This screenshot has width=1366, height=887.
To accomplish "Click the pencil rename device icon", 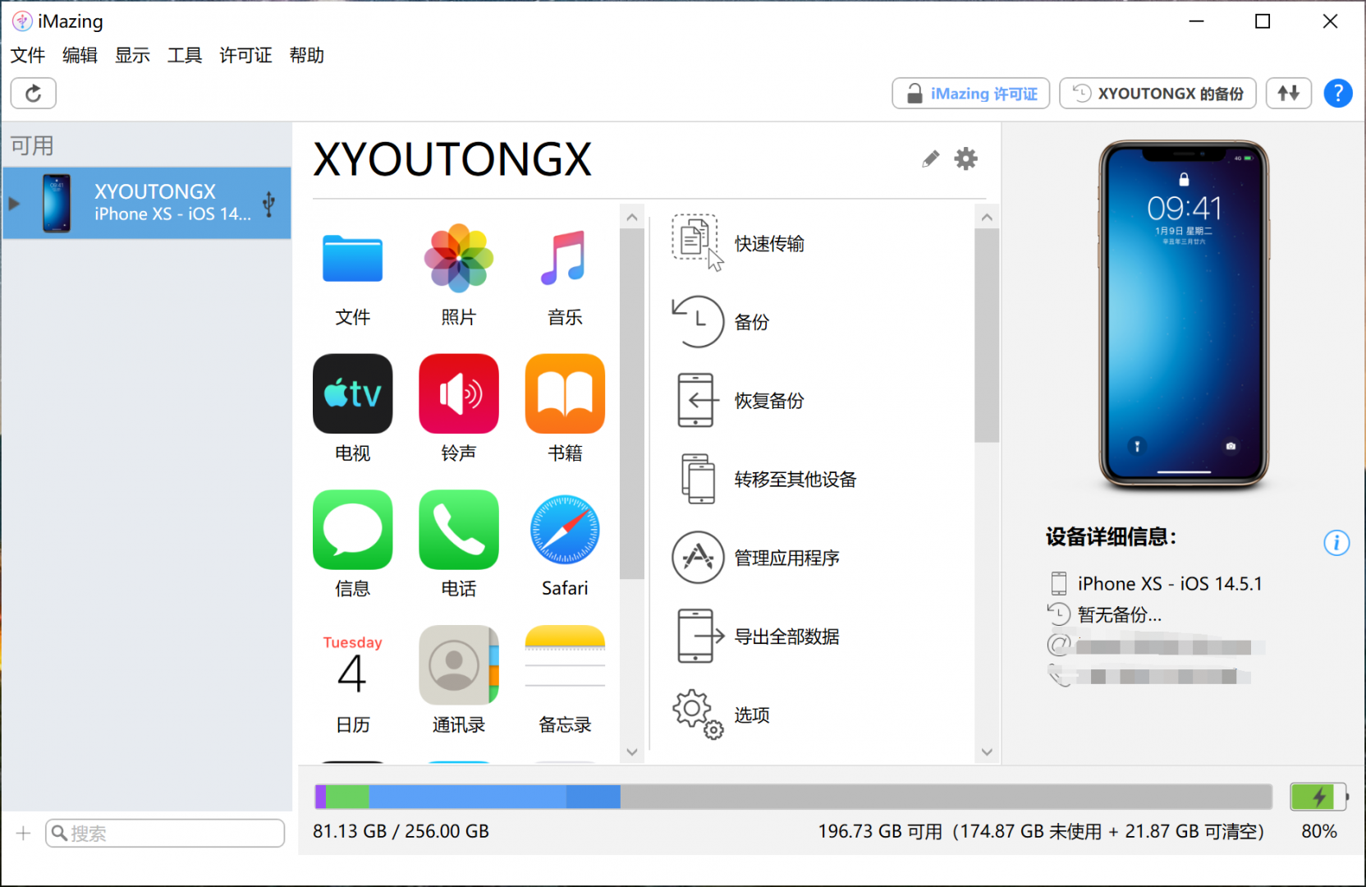I will tap(930, 159).
